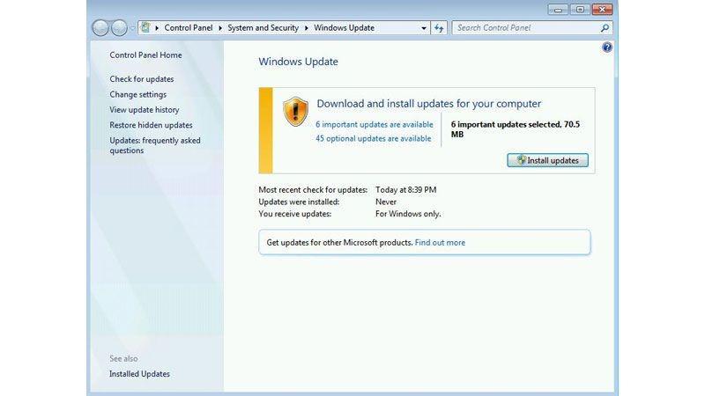
Task: Open Updates: frequently asked questions
Action: pyautogui.click(x=155, y=145)
